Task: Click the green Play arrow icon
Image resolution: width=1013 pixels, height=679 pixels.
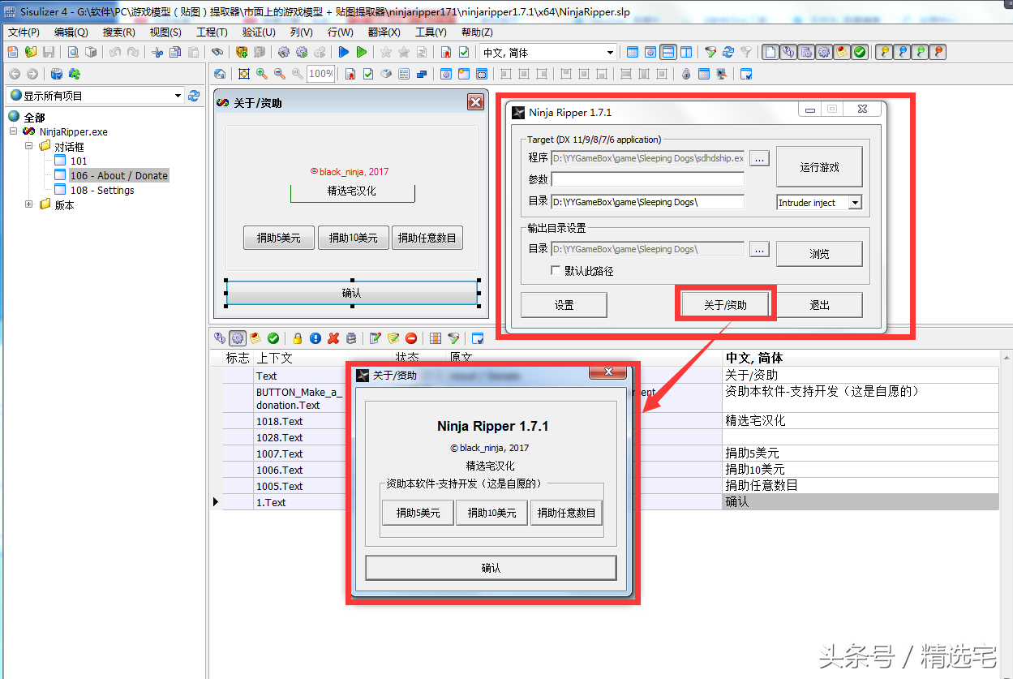Action: click(362, 52)
